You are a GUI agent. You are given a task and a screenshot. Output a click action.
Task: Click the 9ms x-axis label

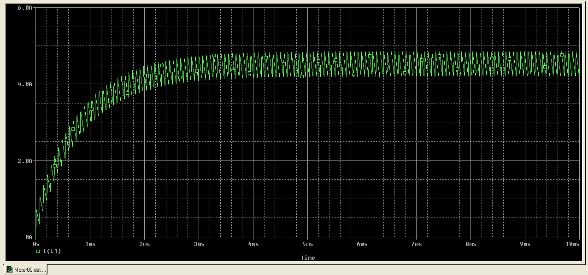(x=525, y=244)
